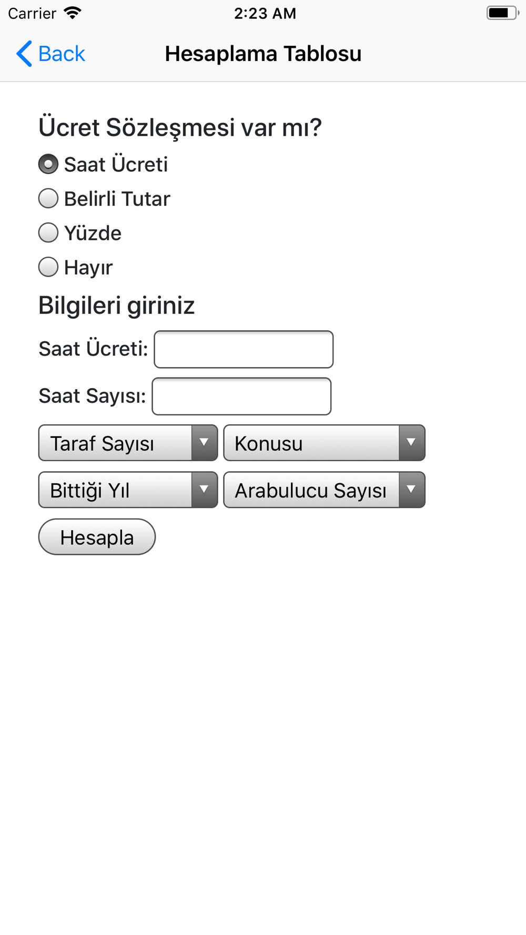
Task: Click the Taraf Sayısı dropdown arrow
Action: click(x=204, y=443)
